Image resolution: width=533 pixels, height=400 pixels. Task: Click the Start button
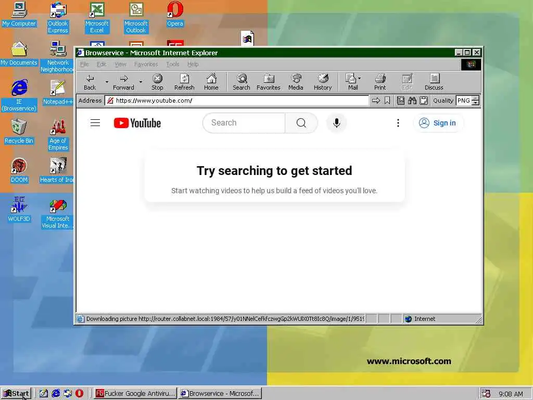pyautogui.click(x=16, y=394)
